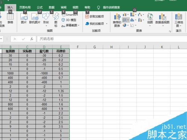This screenshot has height=140, width=187.
Task: Expand the Name Box dropdown arrow
Action: pyautogui.click(x=1, y=39)
